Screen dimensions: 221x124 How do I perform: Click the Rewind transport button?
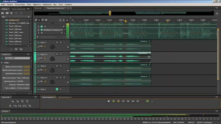point(128,101)
